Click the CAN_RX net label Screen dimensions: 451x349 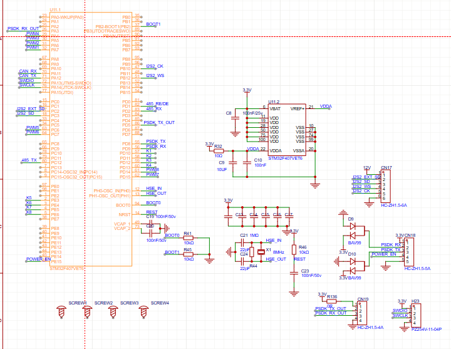click(28, 71)
